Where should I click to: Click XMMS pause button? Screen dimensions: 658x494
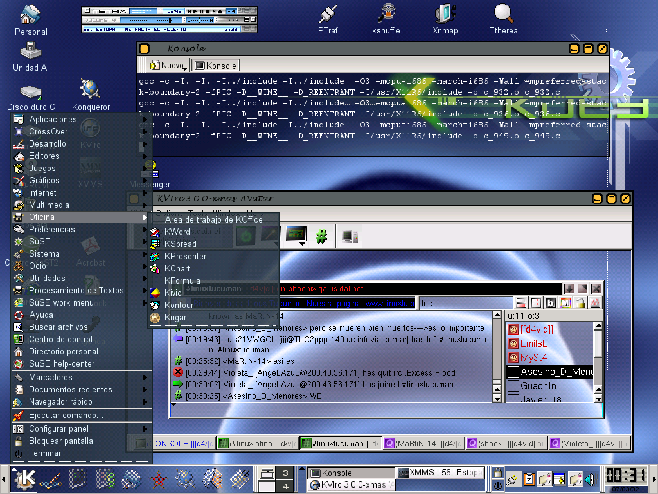pyautogui.click(x=201, y=12)
